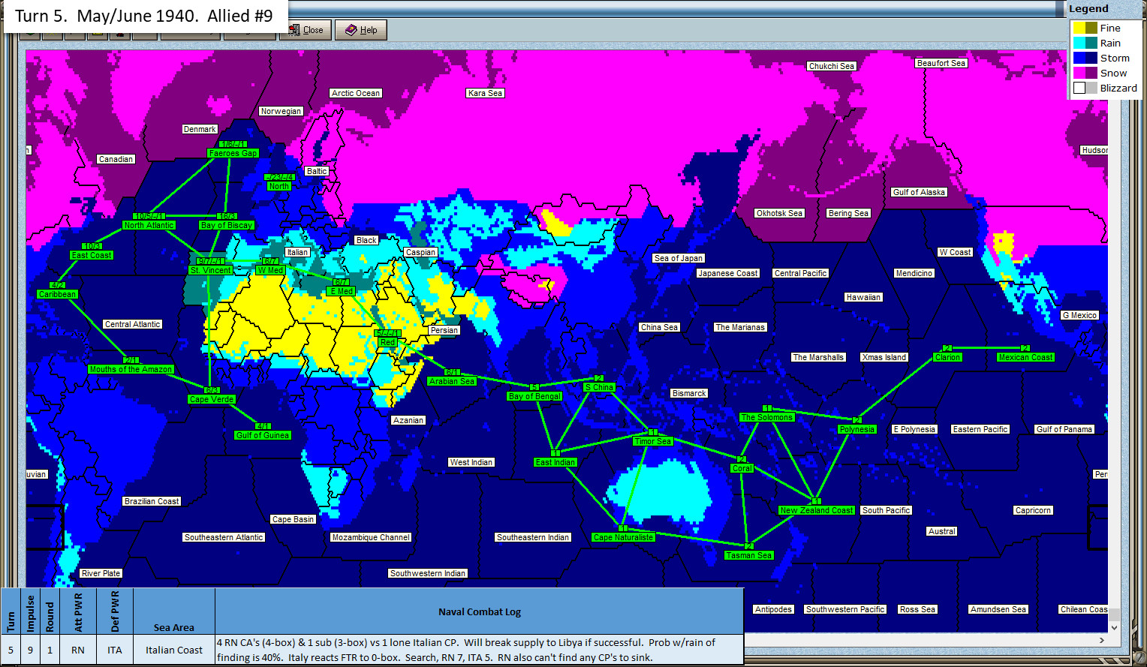This screenshot has height=667, width=1147.
Task: Click the E Med sea area label
Action: click(x=342, y=291)
